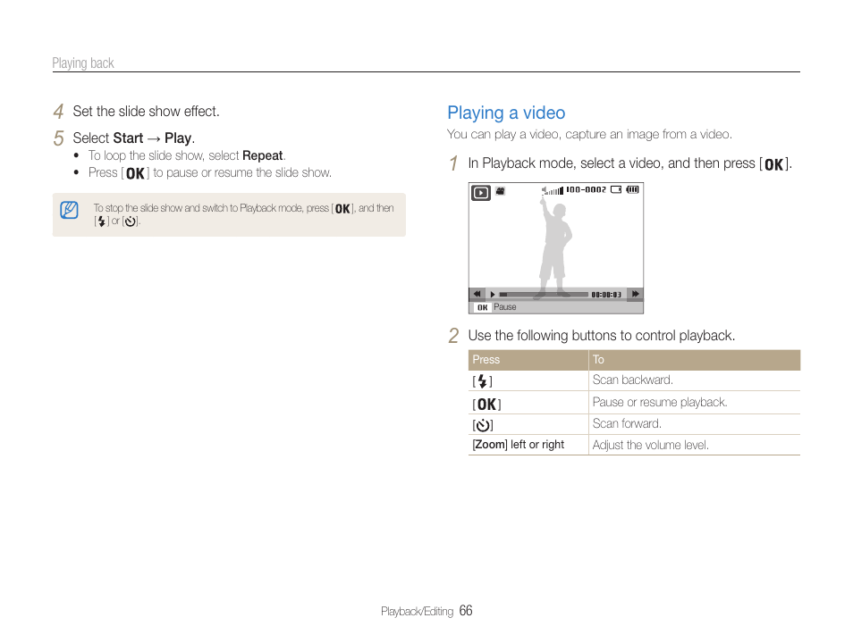
Task: Click the 'Press' table column header
Action: click(x=486, y=360)
